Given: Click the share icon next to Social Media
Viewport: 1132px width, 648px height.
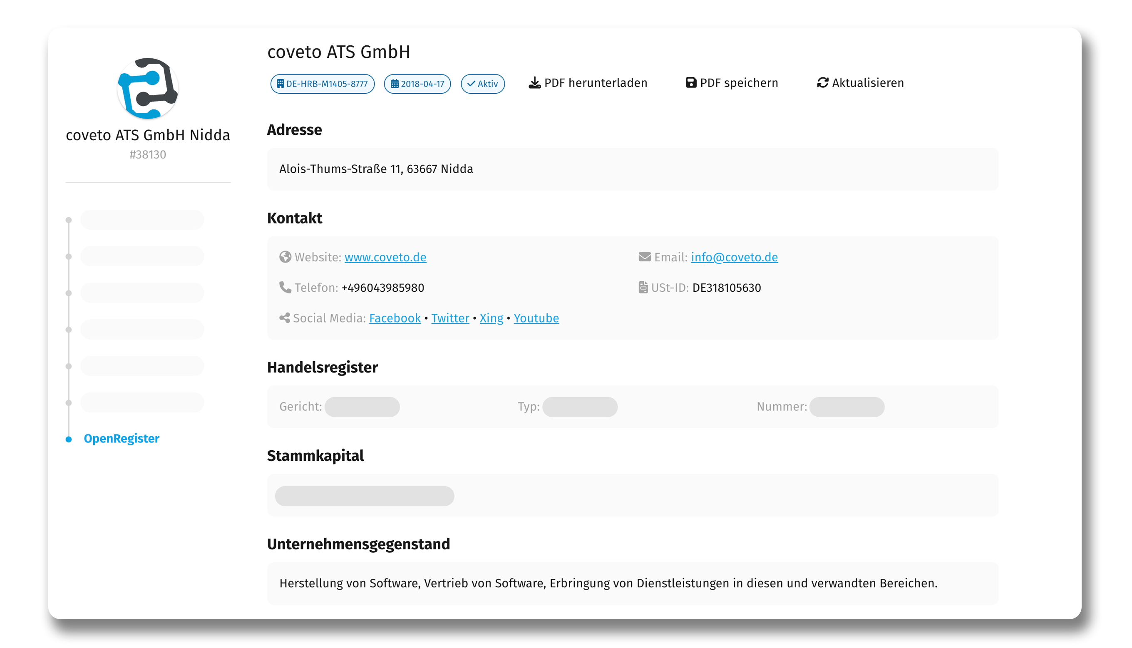Looking at the screenshot, I should click(284, 318).
